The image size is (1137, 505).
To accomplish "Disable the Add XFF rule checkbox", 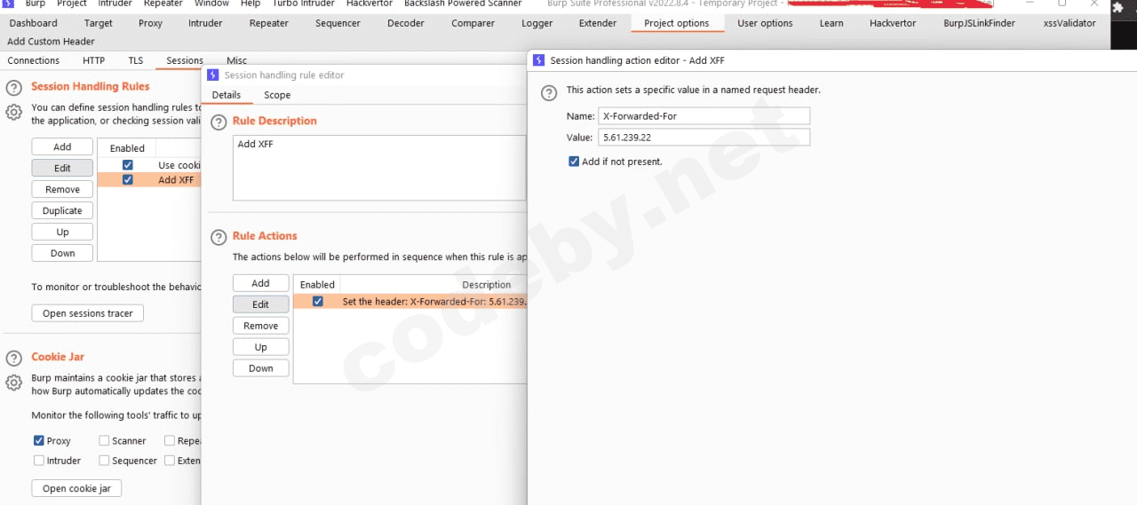I will [128, 180].
